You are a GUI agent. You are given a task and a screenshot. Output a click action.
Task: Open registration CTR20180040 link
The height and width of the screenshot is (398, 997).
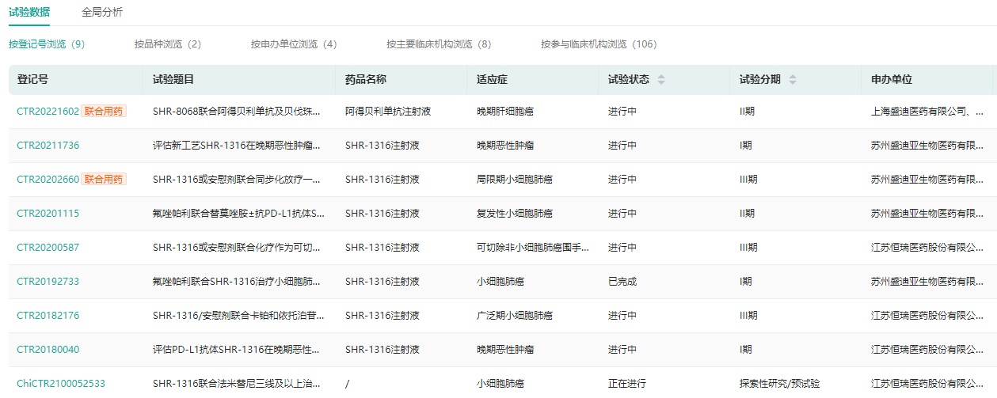pyautogui.click(x=48, y=350)
